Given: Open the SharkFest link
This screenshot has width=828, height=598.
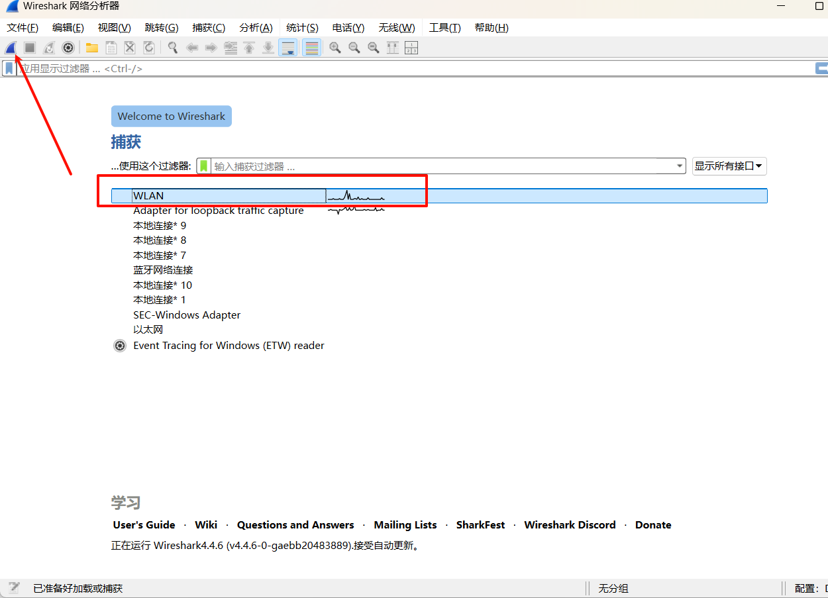Looking at the screenshot, I should coord(480,525).
